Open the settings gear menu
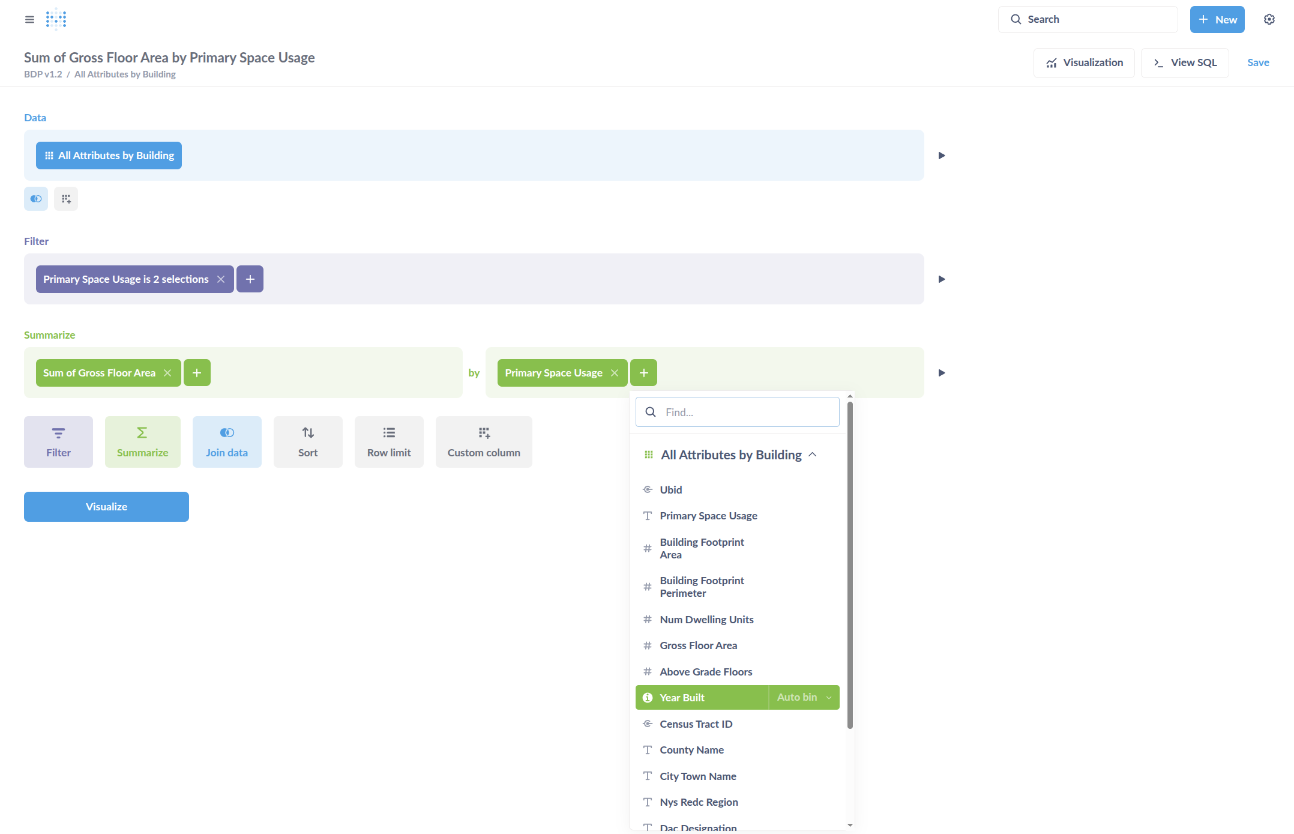Viewport: 1294px width, 834px height. tap(1269, 19)
